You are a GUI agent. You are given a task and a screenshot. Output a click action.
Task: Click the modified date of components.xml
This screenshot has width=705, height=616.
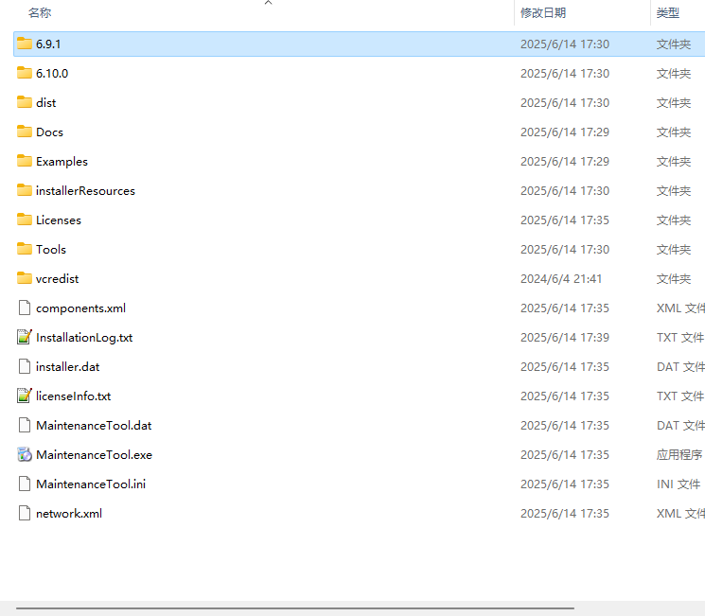[x=565, y=308]
